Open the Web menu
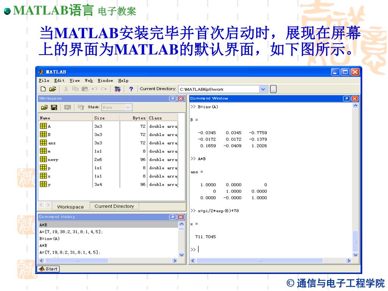388x291 pixels. point(89,80)
